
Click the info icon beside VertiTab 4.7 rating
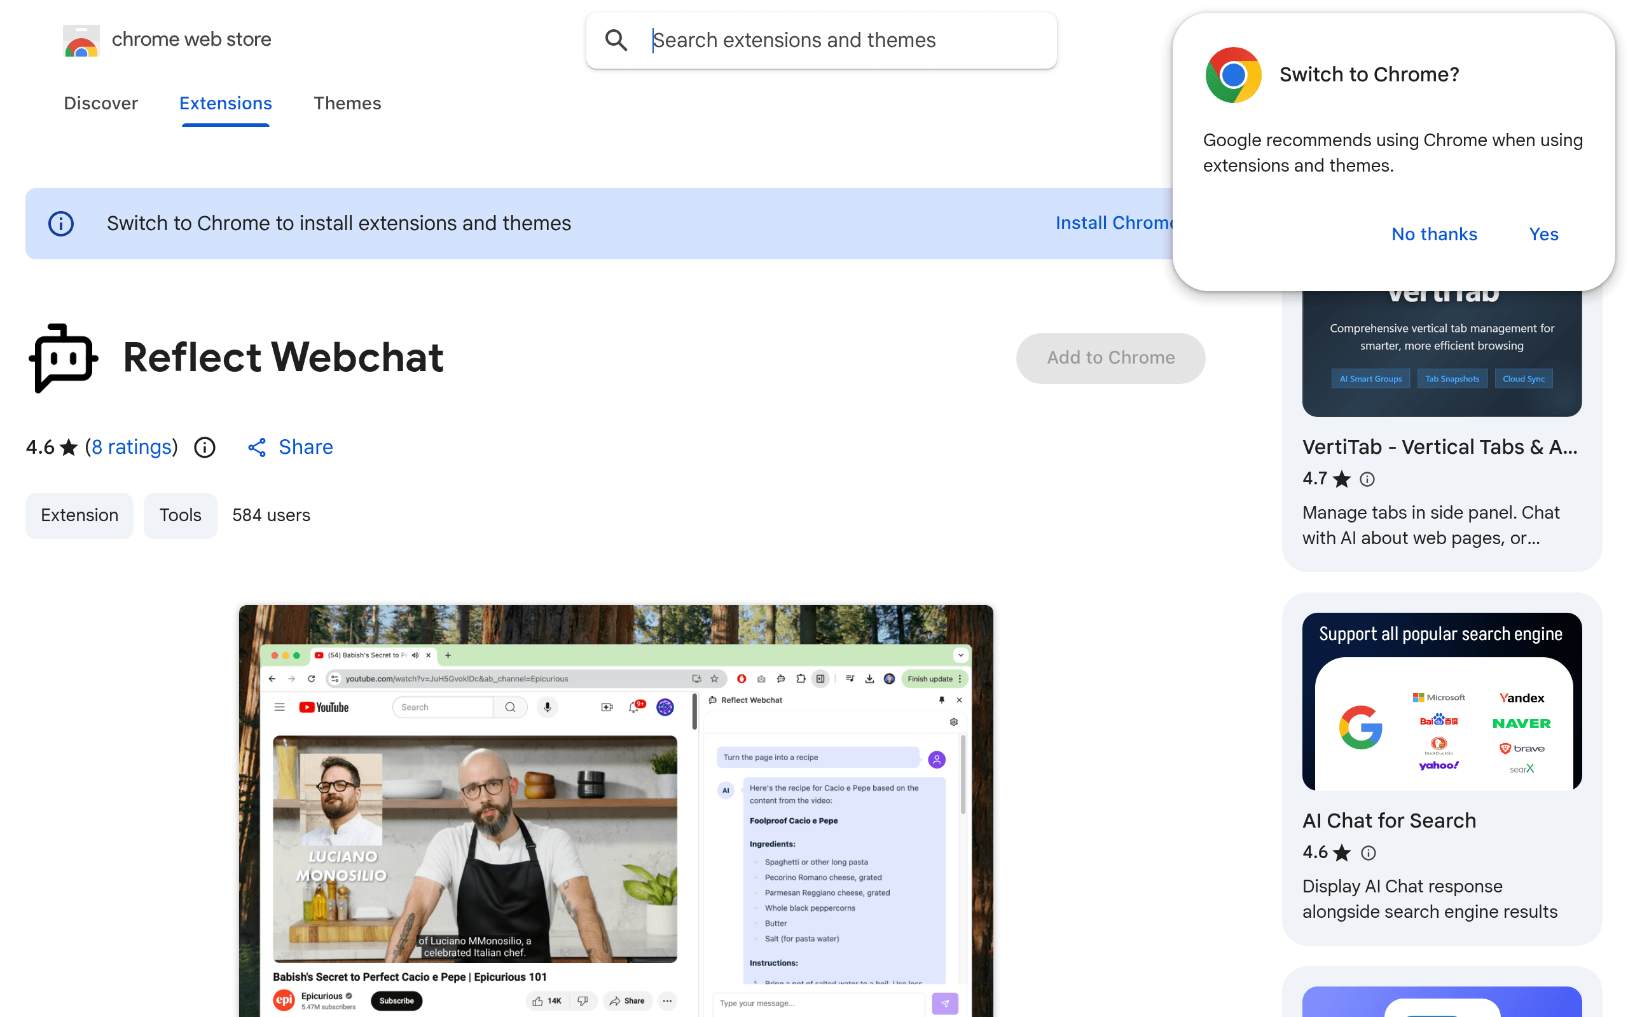click(1367, 479)
